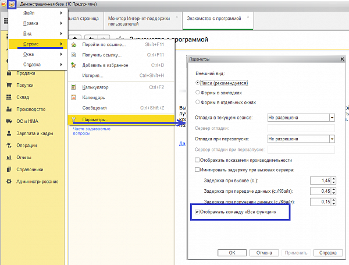
Task: Click the 1C application logo icon
Action: coord(3,4)
